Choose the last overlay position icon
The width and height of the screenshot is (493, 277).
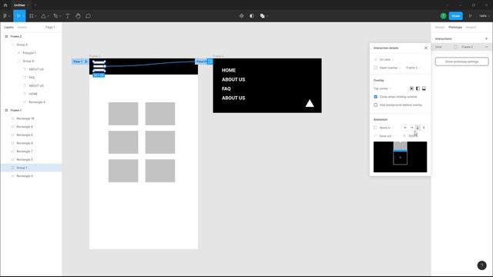(424, 88)
